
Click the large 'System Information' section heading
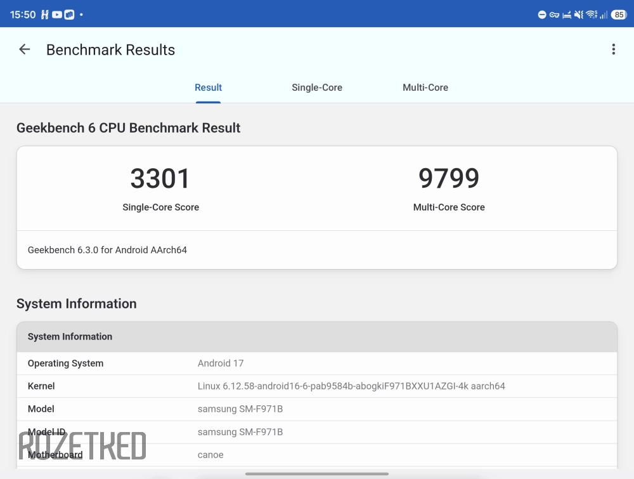[77, 304]
